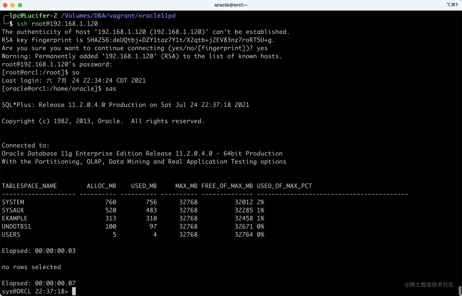Click the '[root@orcl:/root]$ so' line

tap(41, 73)
